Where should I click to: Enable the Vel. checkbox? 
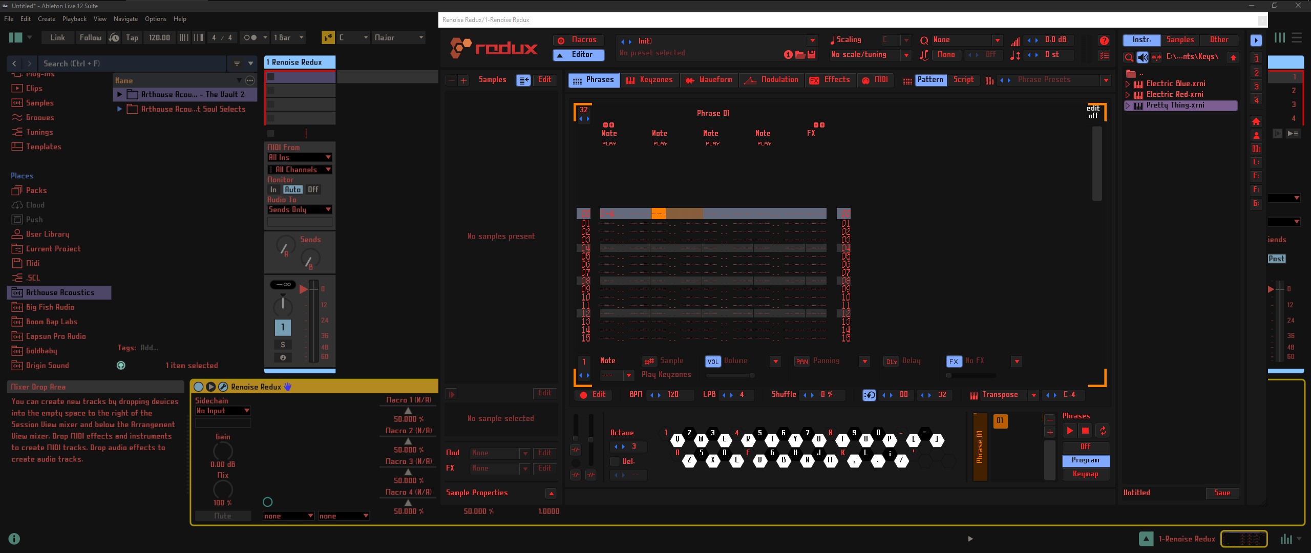[x=615, y=461]
